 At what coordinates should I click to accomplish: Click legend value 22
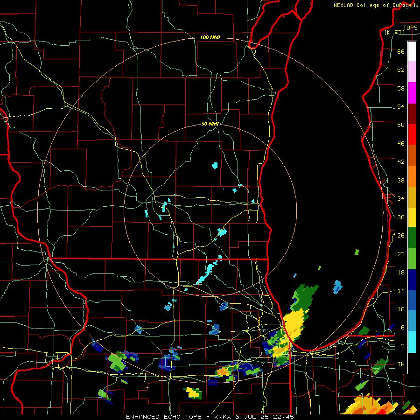tap(401, 254)
